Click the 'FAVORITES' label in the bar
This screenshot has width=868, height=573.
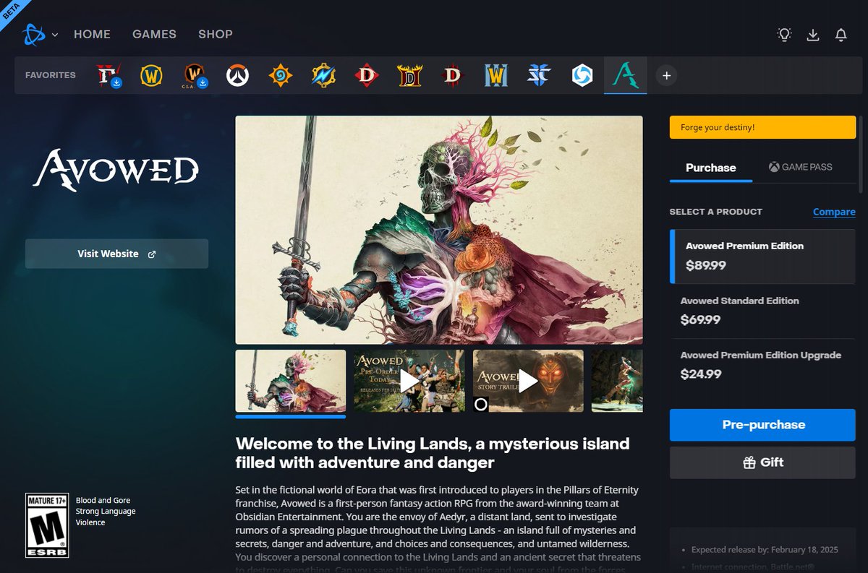[51, 75]
